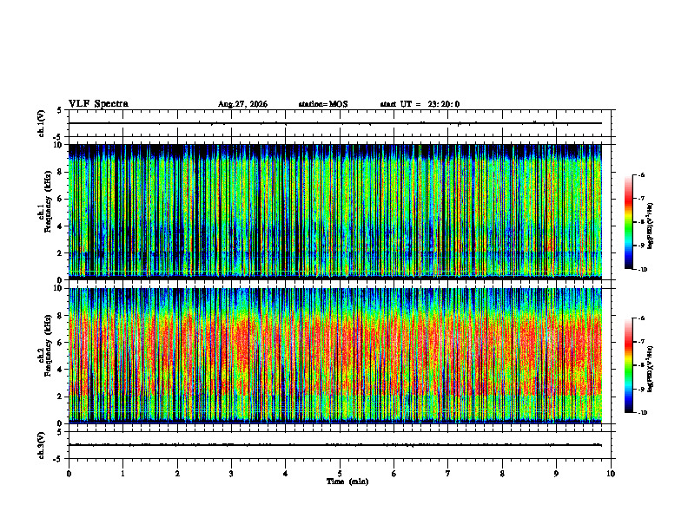
Task: Click the ch.3(V) waveform panel label
Action: 42,445
